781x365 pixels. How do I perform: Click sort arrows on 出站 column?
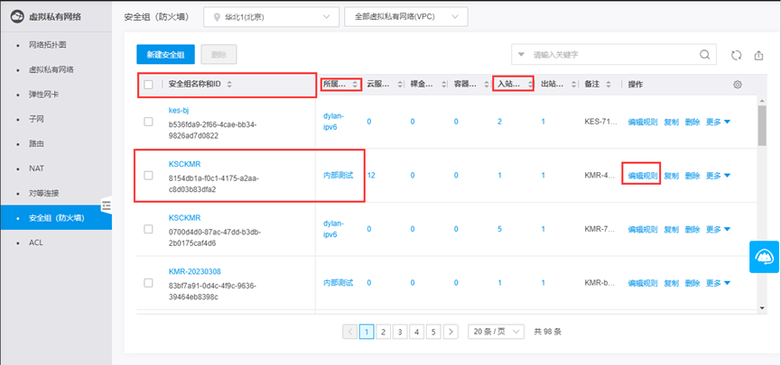coord(574,85)
